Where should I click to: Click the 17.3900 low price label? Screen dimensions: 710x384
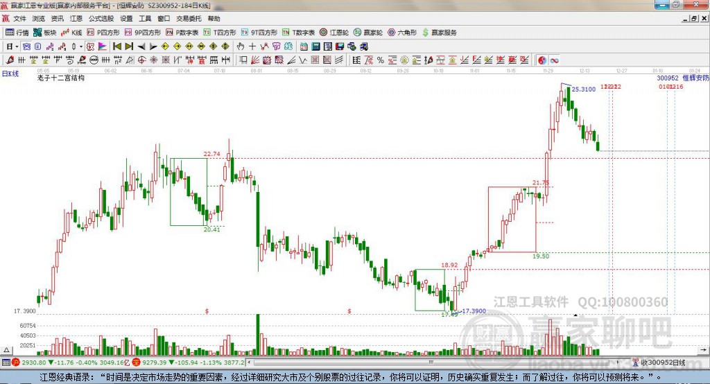(x=474, y=311)
